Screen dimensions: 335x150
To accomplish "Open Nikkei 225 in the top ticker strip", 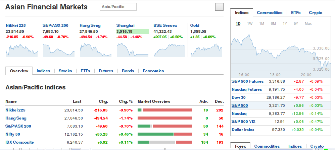I will pyautogui.click(x=15, y=25).
